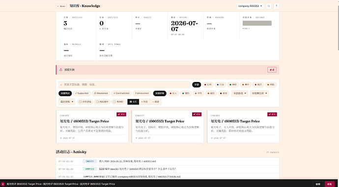The height and width of the screenshot is (187, 339).
Task: Select the blue-dot 行业 category tab
Action: tap(220, 84)
